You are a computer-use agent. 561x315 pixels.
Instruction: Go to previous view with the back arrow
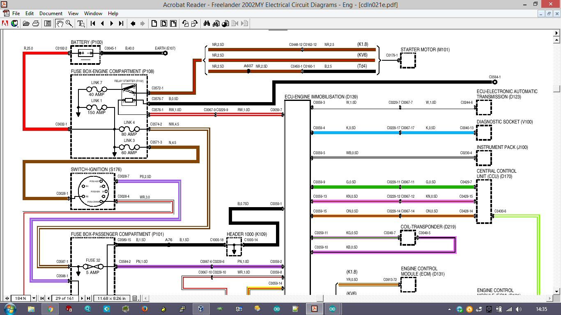[133, 23]
